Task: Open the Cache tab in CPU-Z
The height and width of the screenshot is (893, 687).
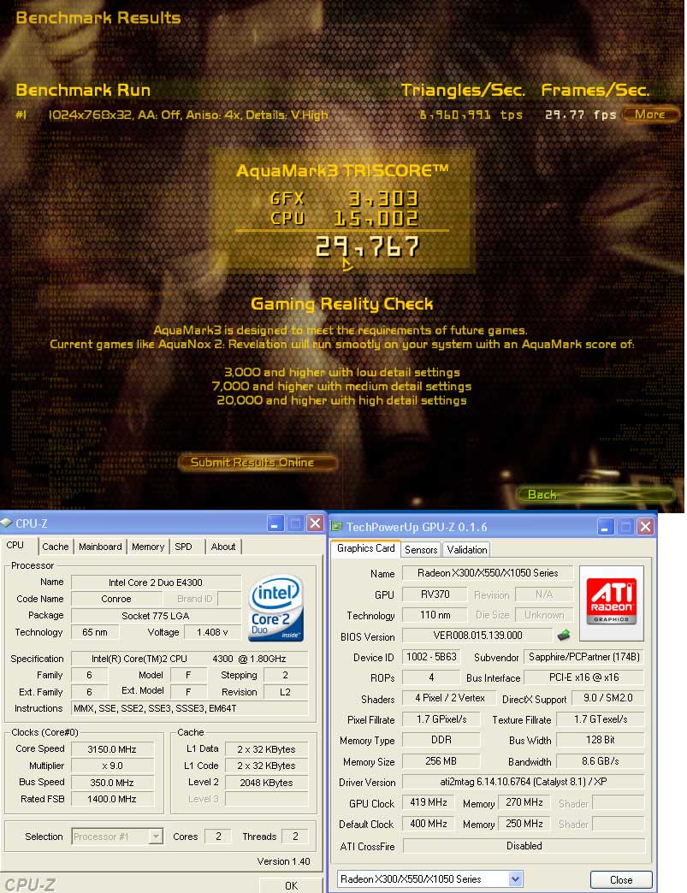Action: (x=56, y=547)
